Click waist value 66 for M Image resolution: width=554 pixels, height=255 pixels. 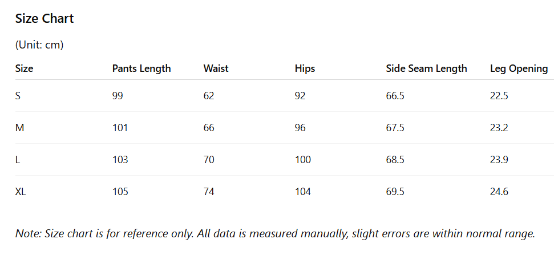[209, 128]
